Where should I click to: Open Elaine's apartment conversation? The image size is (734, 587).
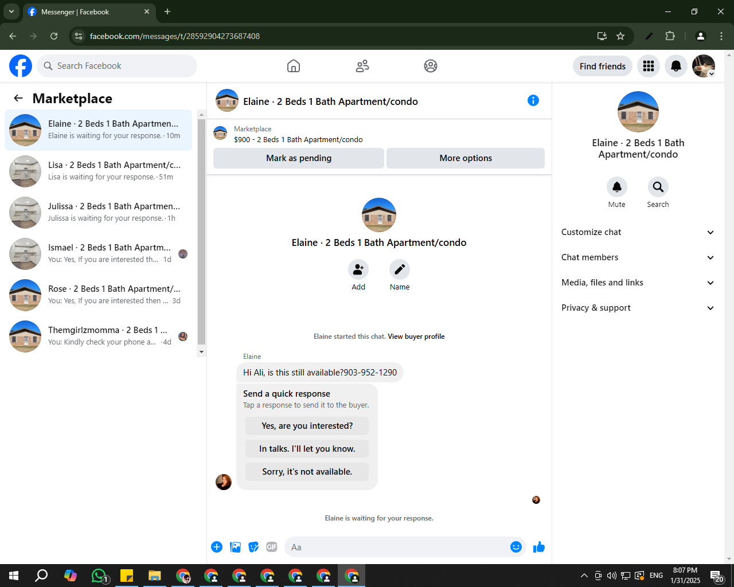98,130
